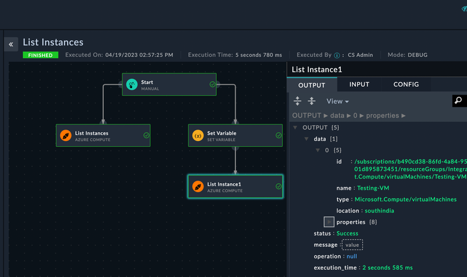This screenshot has height=277, width=467.
Task: Click the List Instance1 Azure Compute icon
Action: 198,186
